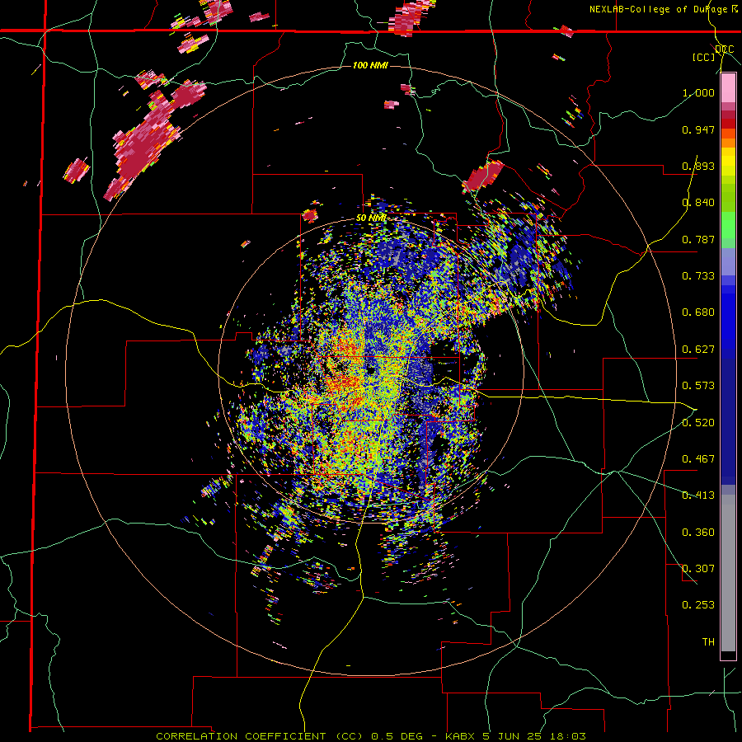Screen dimensions: 742x742
Task: Select the 0.520 legend value
Action: 698,423
